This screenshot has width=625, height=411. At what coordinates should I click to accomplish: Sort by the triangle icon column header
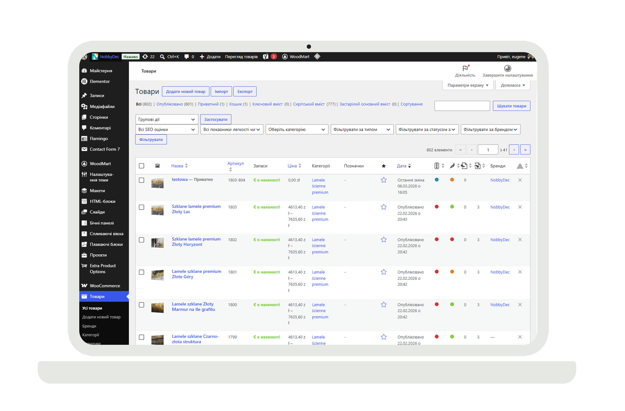[520, 166]
